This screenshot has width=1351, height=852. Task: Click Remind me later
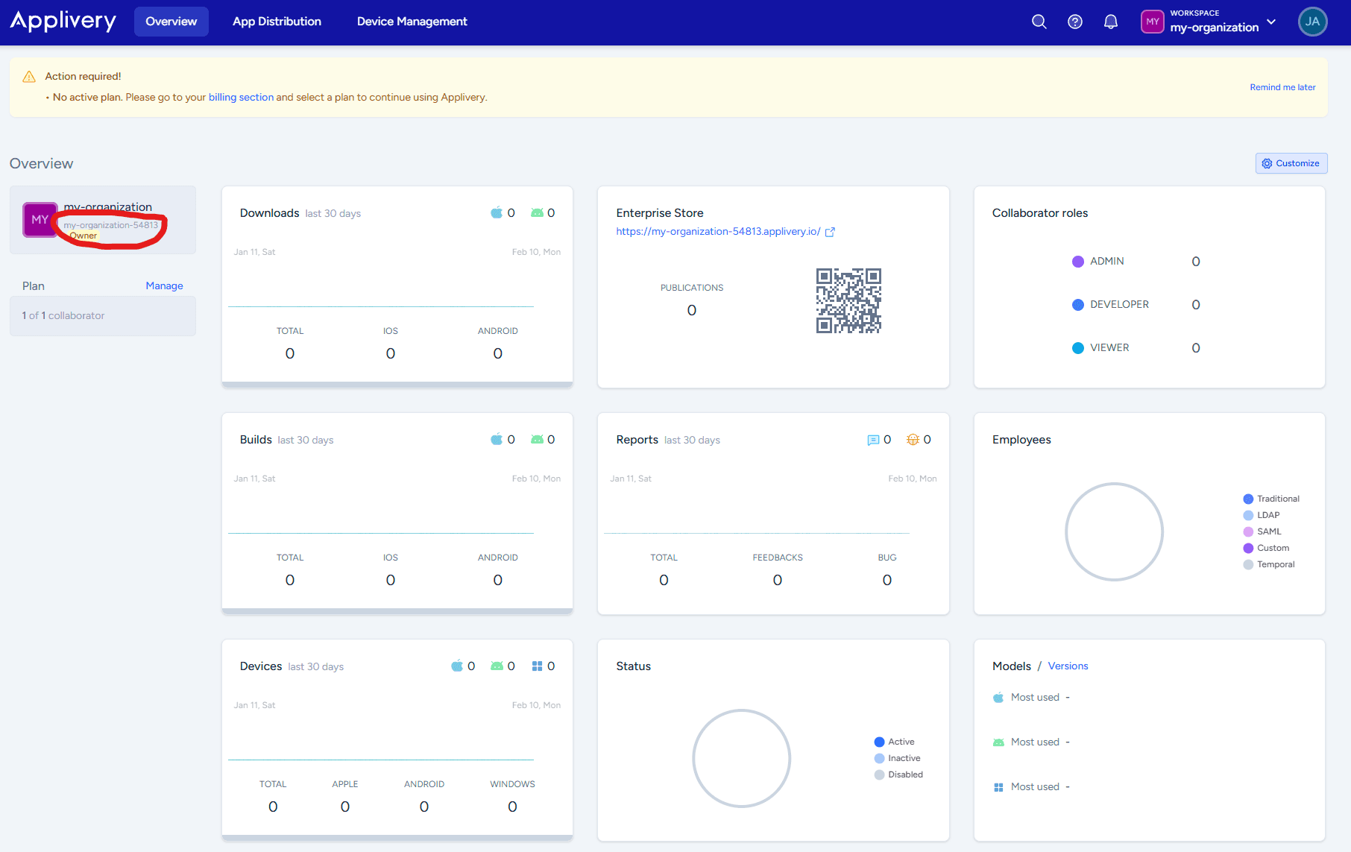pyautogui.click(x=1282, y=87)
